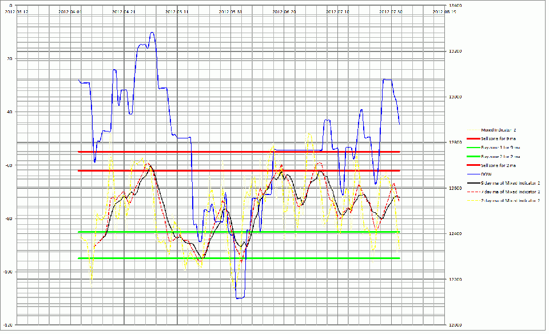Click the 13400 right axis value
The width and height of the screenshot is (549, 334).
point(455,6)
